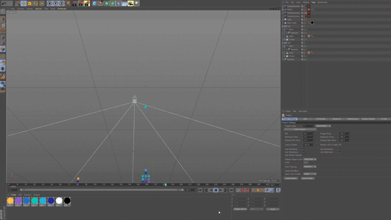Click the spline pen icon
The height and width of the screenshot is (220, 391).
pos(100,4)
